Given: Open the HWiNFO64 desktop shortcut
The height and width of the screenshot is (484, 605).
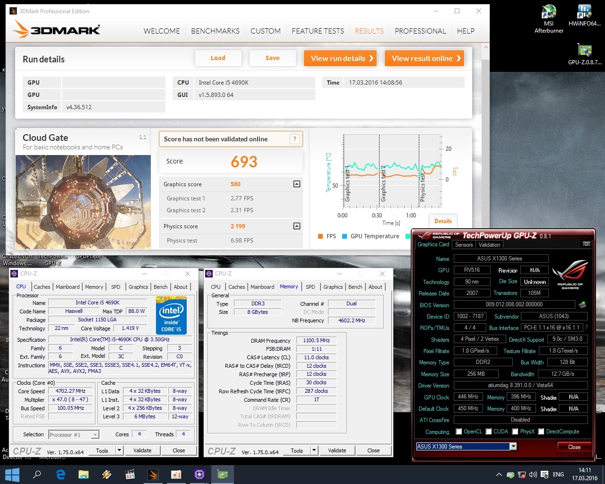Looking at the screenshot, I should point(585,16).
